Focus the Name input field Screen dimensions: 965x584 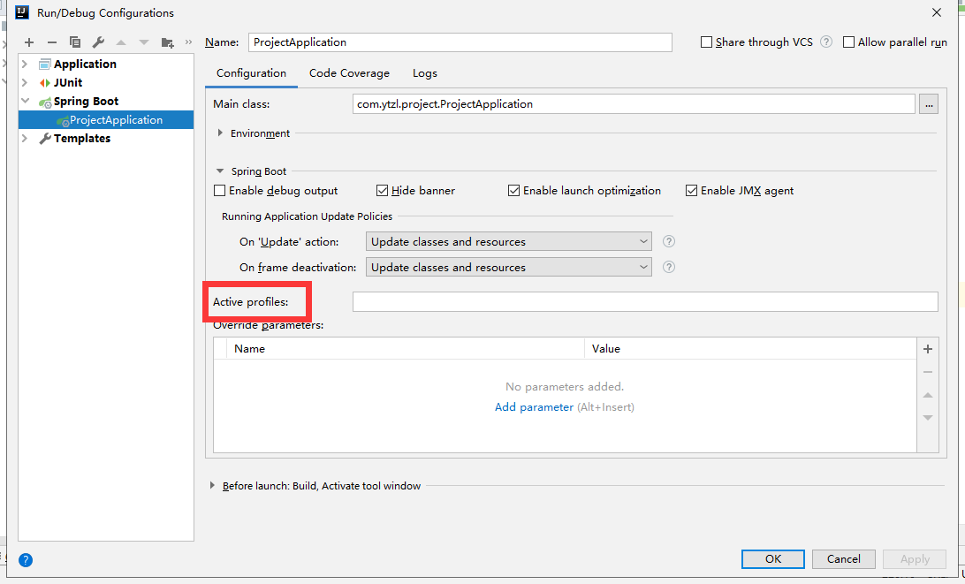pyautogui.click(x=460, y=42)
